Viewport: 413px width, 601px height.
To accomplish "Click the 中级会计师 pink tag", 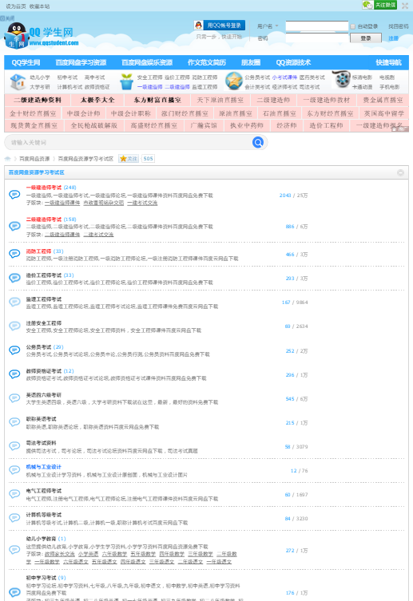I will 83,113.
